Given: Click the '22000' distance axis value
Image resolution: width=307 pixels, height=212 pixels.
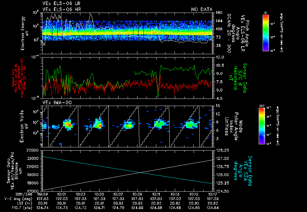Looking at the screenshot, I should [x=32, y=150].
